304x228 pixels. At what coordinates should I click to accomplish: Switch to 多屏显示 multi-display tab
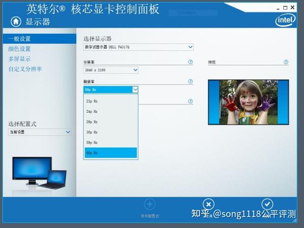coord(19,59)
